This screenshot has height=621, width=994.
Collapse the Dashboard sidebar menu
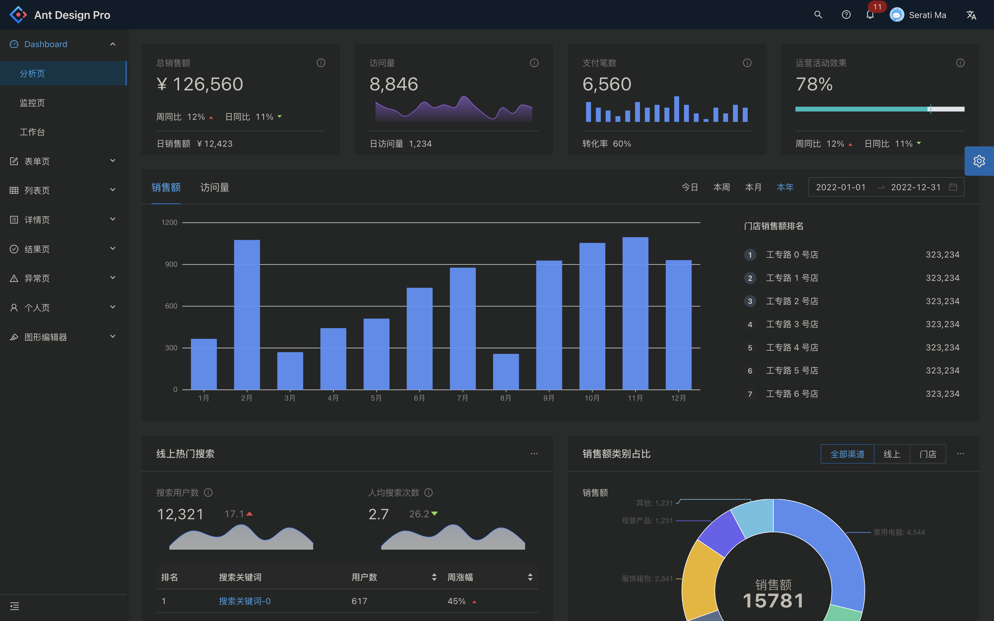coord(63,44)
